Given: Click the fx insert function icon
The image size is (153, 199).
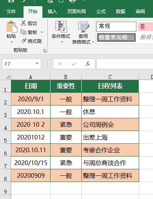Looking at the screenshot, I should (88, 64).
